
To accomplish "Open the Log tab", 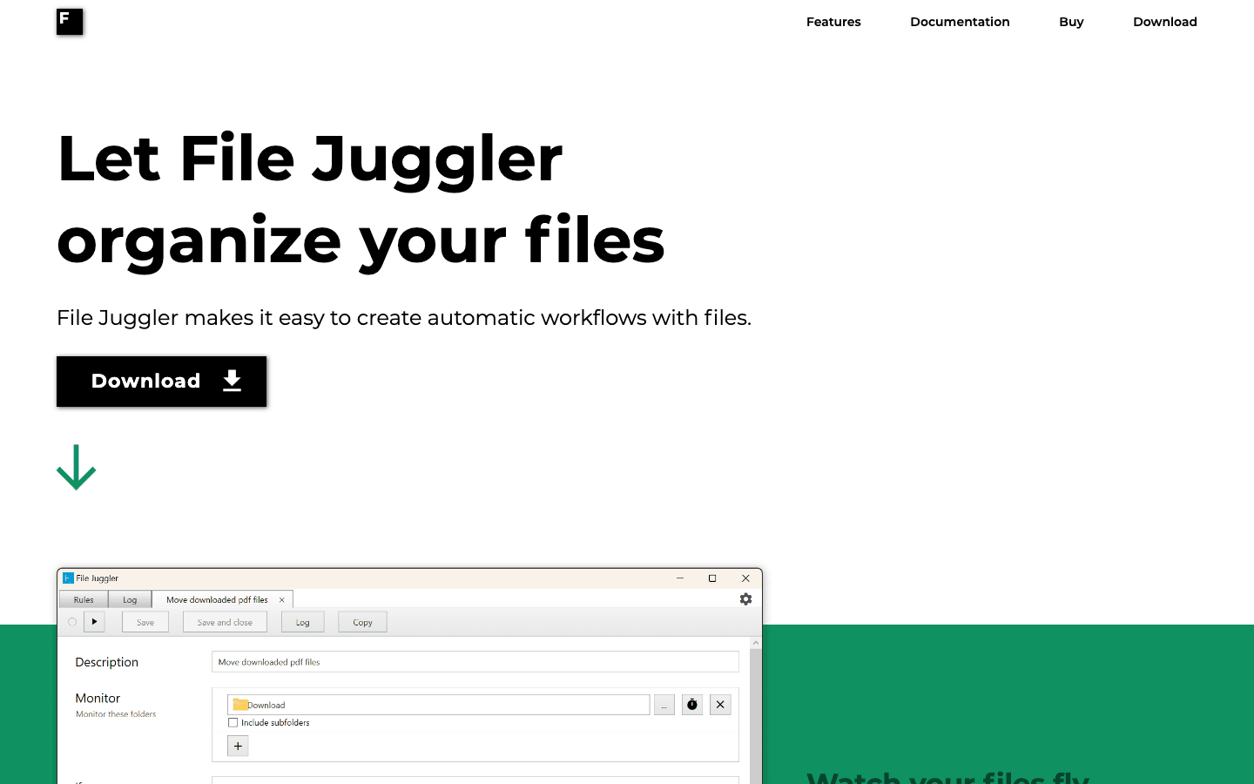I will point(131,599).
